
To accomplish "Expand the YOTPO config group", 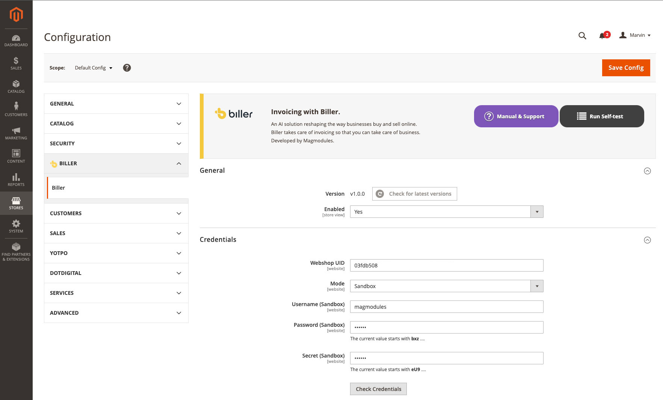I will [116, 253].
